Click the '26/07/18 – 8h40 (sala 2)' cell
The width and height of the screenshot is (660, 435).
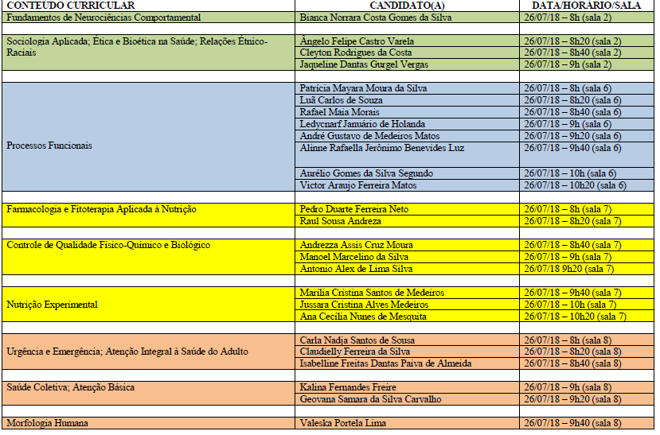587,52
